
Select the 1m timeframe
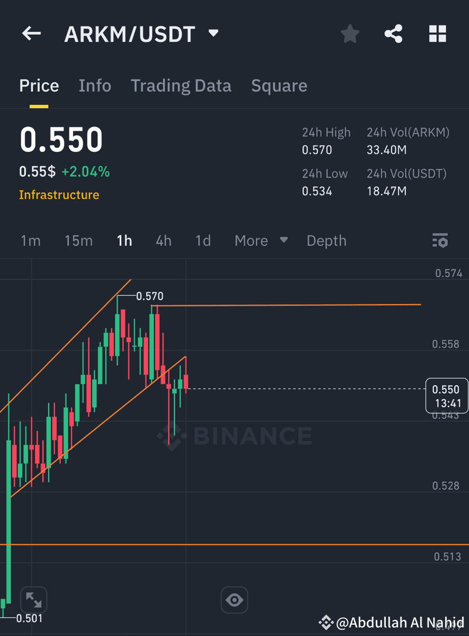(x=31, y=241)
